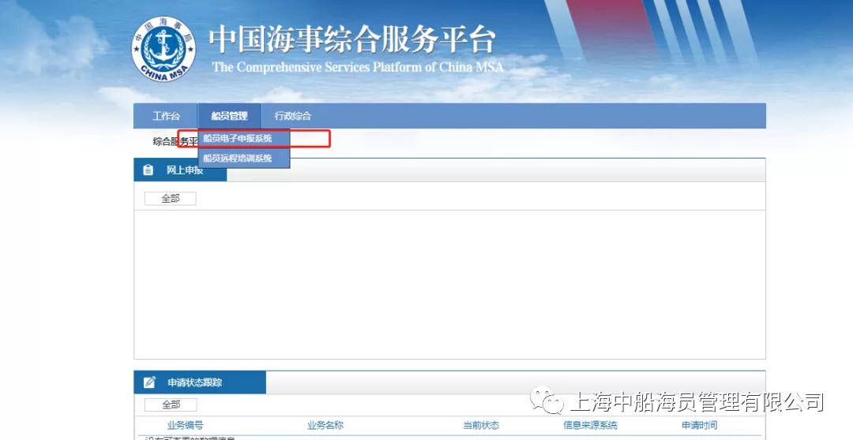Open the 工作台 menu tab

point(166,116)
